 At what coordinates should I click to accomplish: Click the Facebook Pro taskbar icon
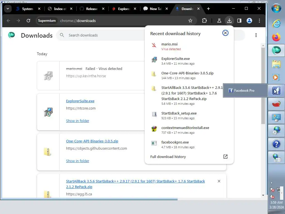276,91
